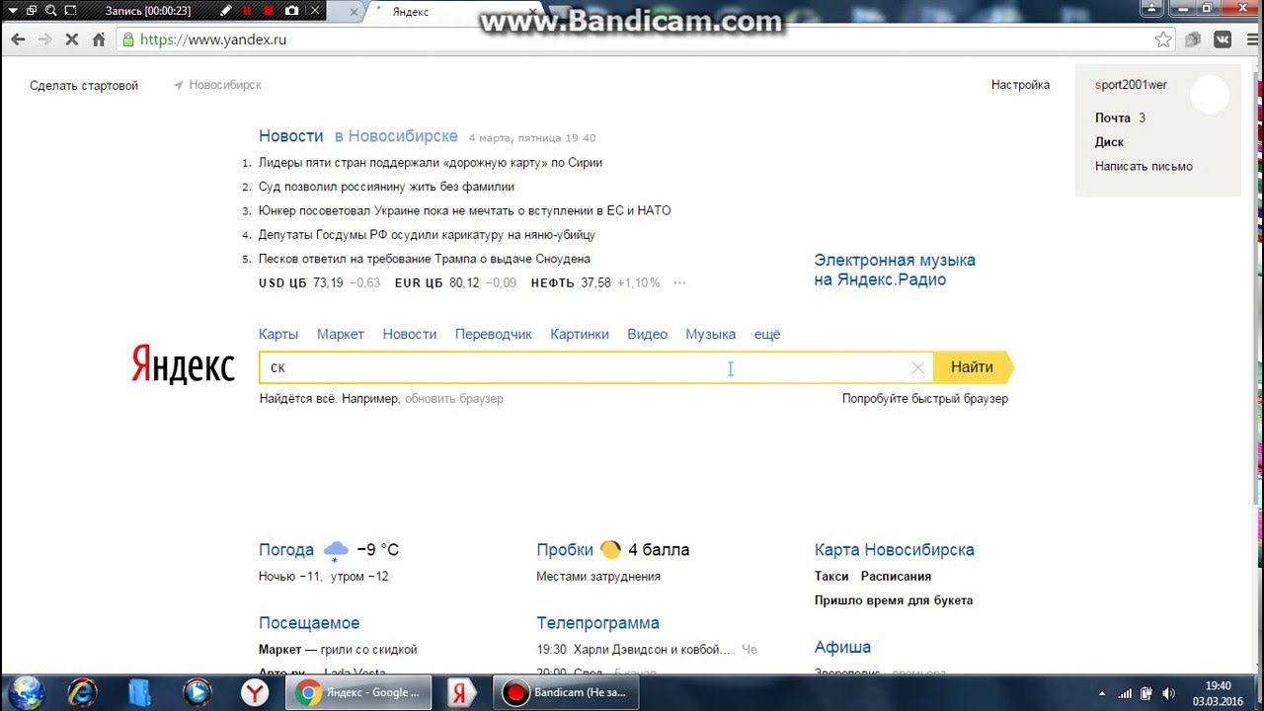This screenshot has height=711, width=1264.
Task: Open news Песков ответил на требование Трампа
Action: click(x=425, y=259)
